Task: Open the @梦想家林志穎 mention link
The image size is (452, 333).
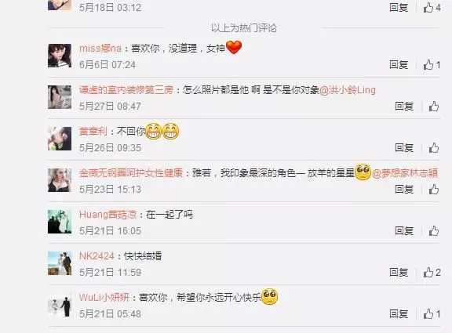Action: click(405, 173)
